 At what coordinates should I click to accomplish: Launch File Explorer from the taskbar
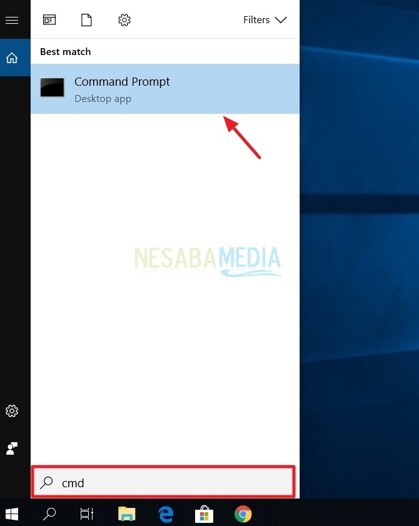click(x=127, y=514)
